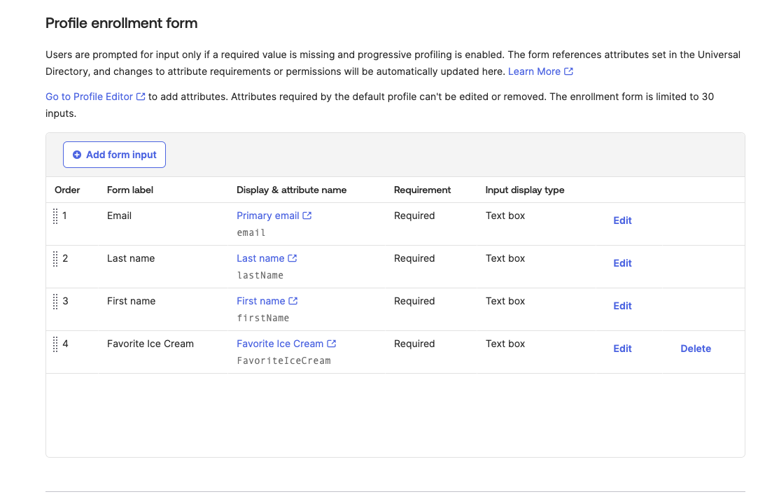Click Text box in the First name row

pyautogui.click(x=505, y=301)
